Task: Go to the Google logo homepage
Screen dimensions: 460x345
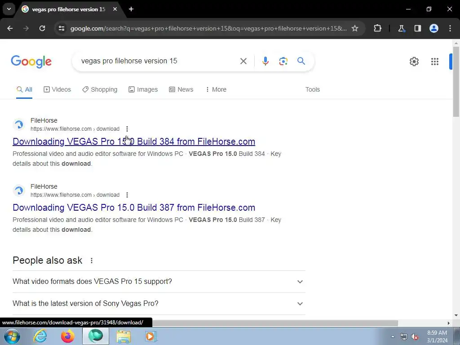Action: point(31,62)
